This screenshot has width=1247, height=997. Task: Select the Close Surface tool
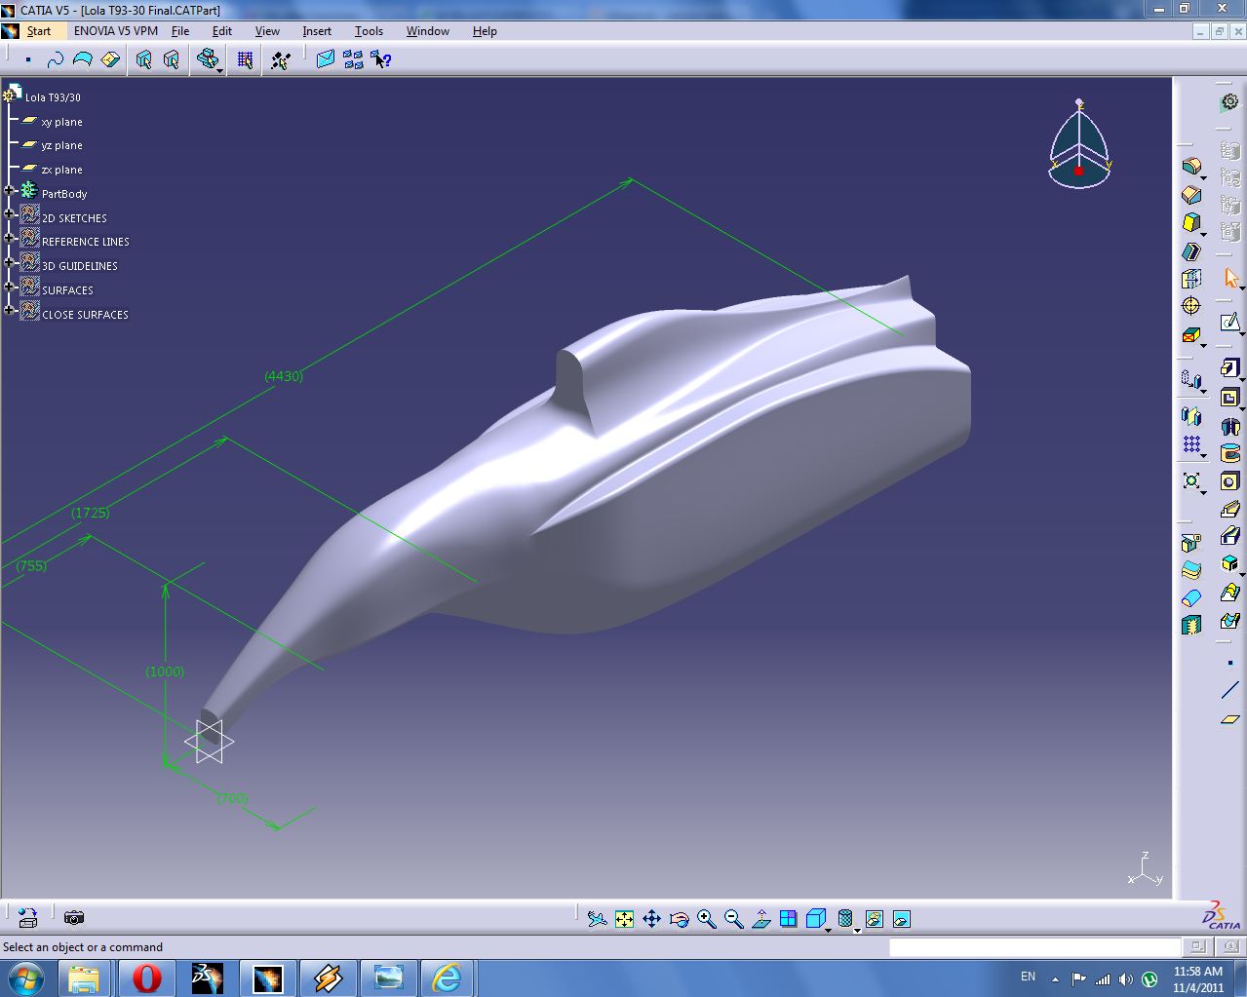(1190, 597)
